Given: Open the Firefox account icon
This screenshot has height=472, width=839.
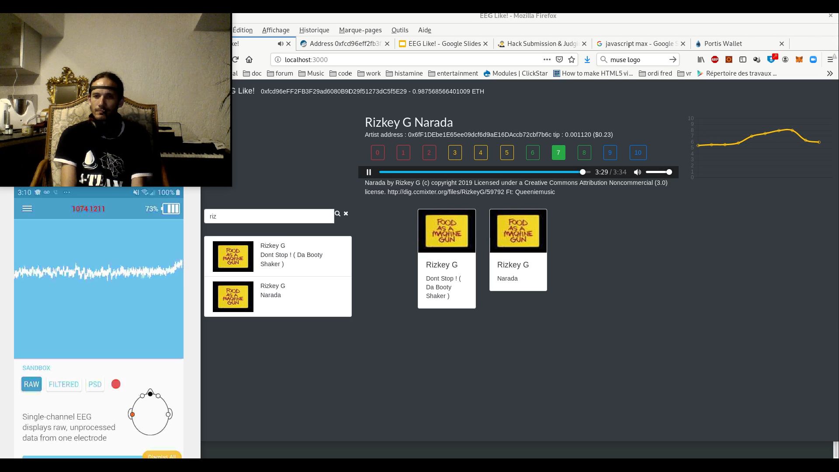Looking at the screenshot, I should click(x=785, y=59).
